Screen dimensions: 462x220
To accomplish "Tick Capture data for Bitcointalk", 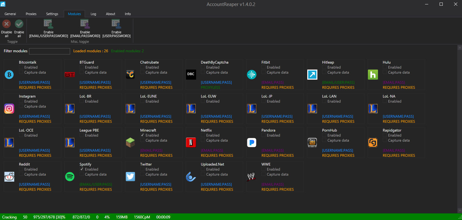I will point(21,72).
